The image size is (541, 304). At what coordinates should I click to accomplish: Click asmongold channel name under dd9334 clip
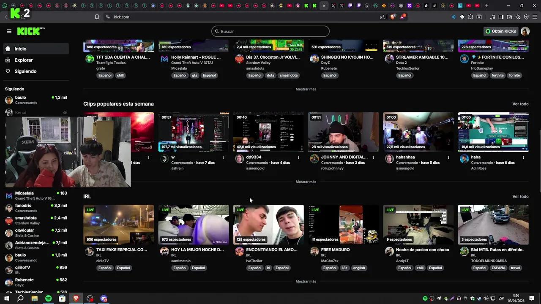pos(255,168)
